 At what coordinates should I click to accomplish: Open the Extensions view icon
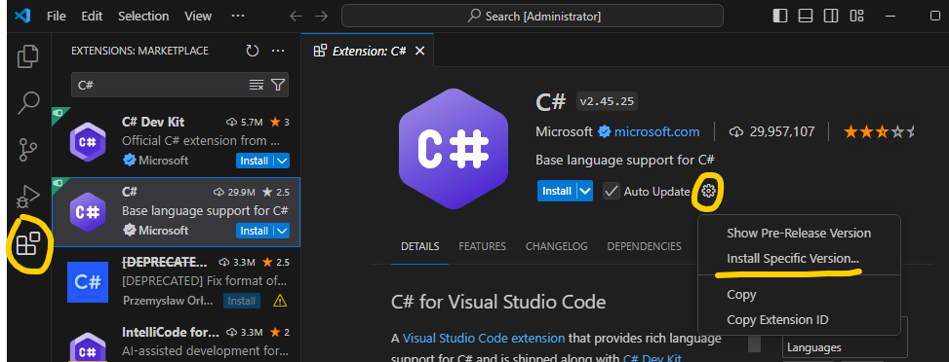tap(28, 243)
